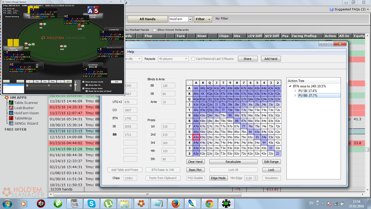Click the Edit Range button
The width and height of the screenshot is (371, 209).
pyautogui.click(x=271, y=162)
